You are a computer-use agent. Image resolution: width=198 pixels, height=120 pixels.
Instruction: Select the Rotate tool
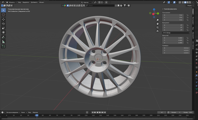[3, 24]
